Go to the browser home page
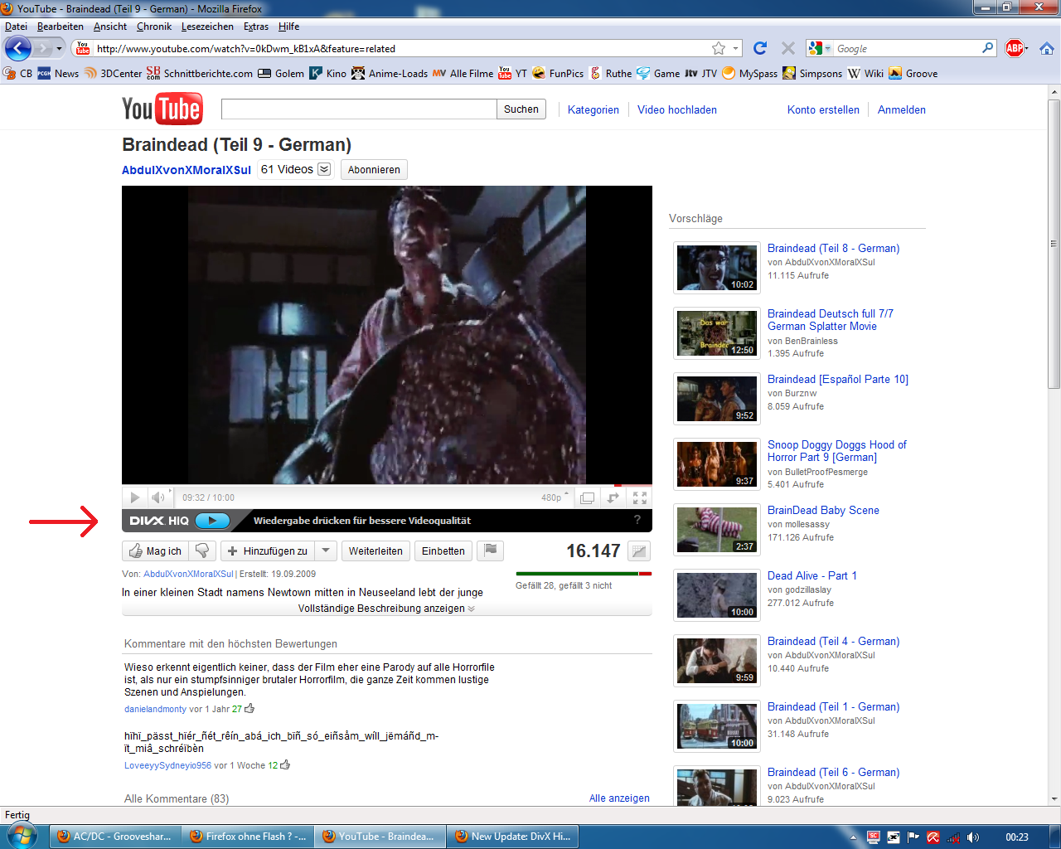This screenshot has width=1061, height=849. 1047,48
